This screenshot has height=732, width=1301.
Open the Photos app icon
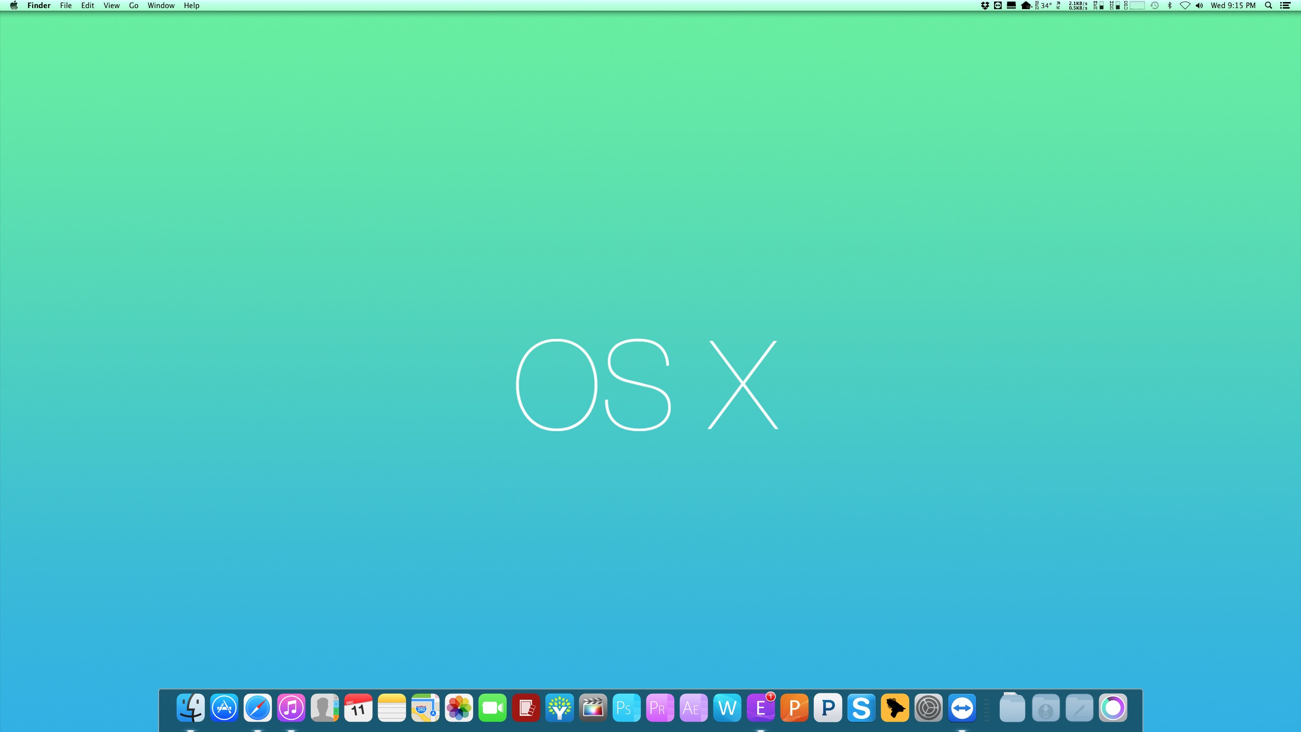[459, 708]
